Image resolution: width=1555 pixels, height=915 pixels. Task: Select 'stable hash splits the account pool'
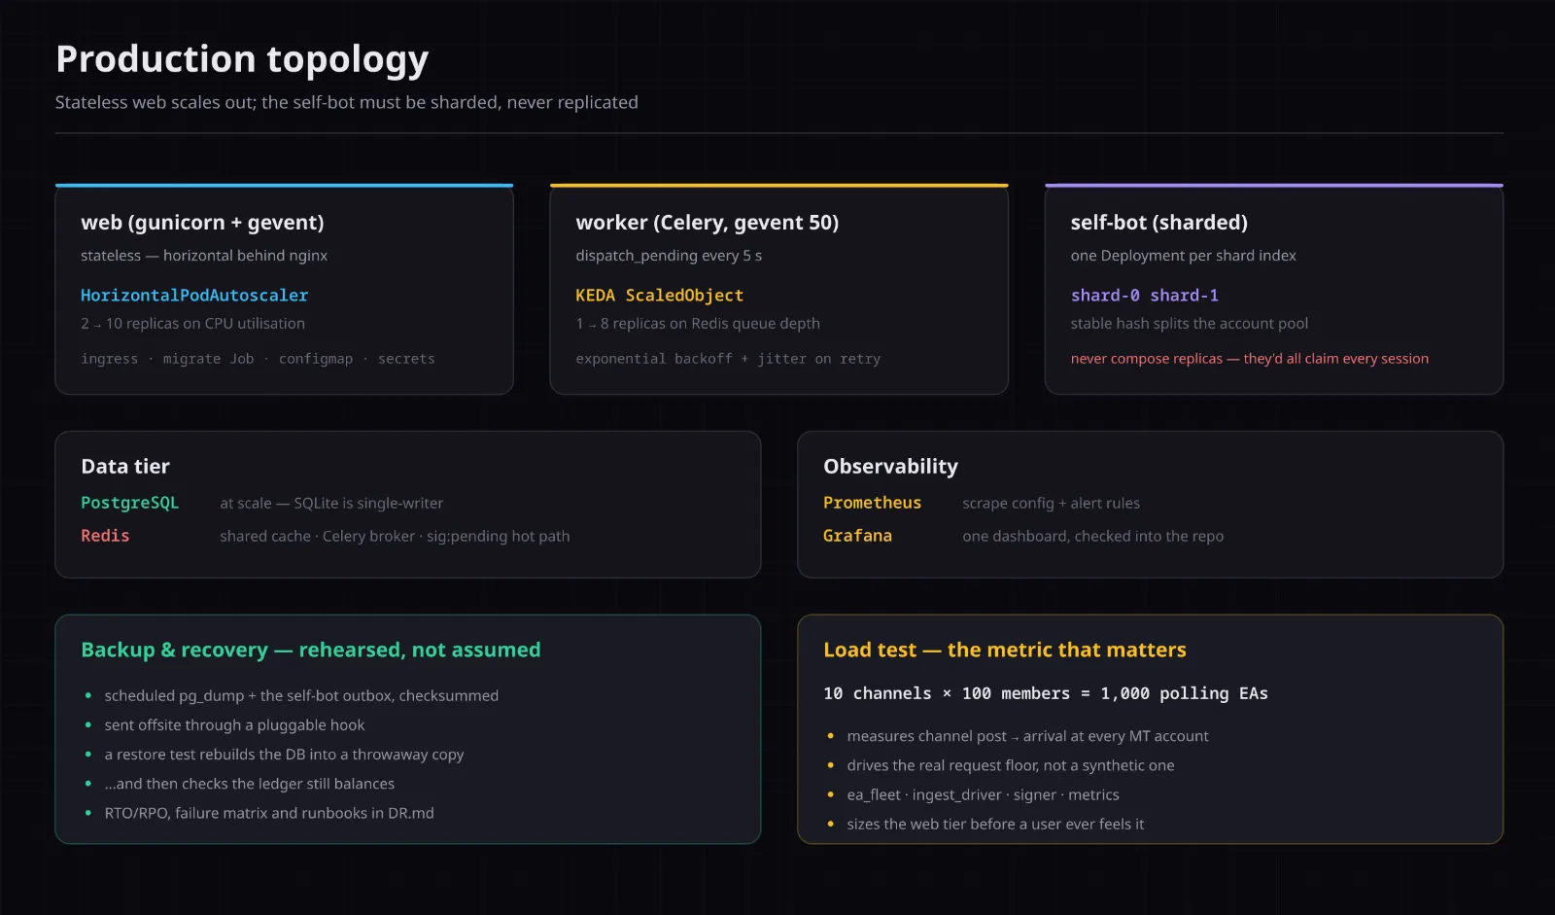coord(1189,324)
